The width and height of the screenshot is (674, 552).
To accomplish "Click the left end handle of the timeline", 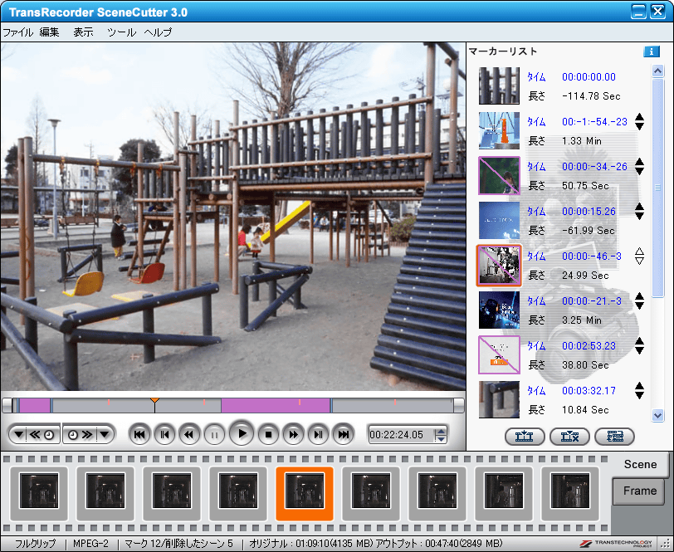I will (7, 406).
